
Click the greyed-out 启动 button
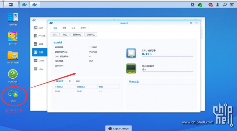55,35
